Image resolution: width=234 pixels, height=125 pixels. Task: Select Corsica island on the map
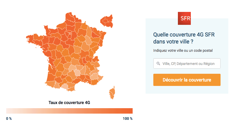[112, 92]
